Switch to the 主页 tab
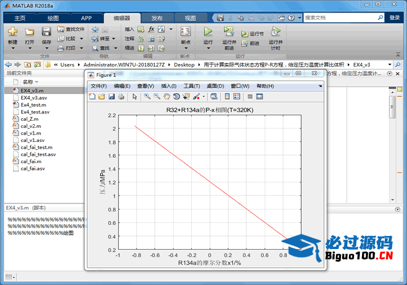The width and height of the screenshot is (407, 285). [20, 18]
